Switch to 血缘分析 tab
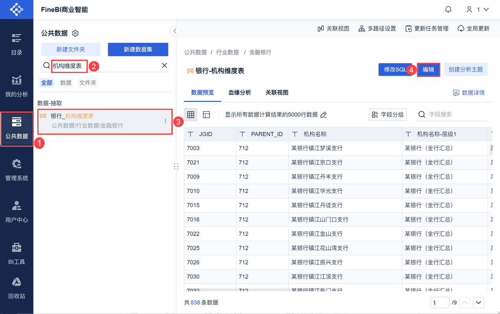The height and width of the screenshot is (314, 500). coord(240,93)
